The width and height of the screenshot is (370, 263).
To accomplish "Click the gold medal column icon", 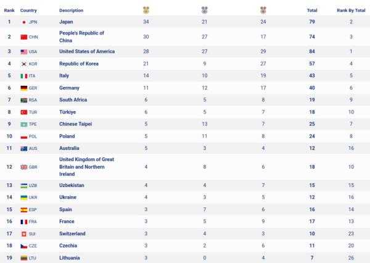I will (146, 10).
